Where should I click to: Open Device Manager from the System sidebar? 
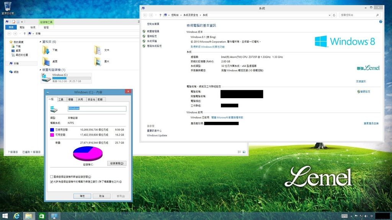[153, 31]
